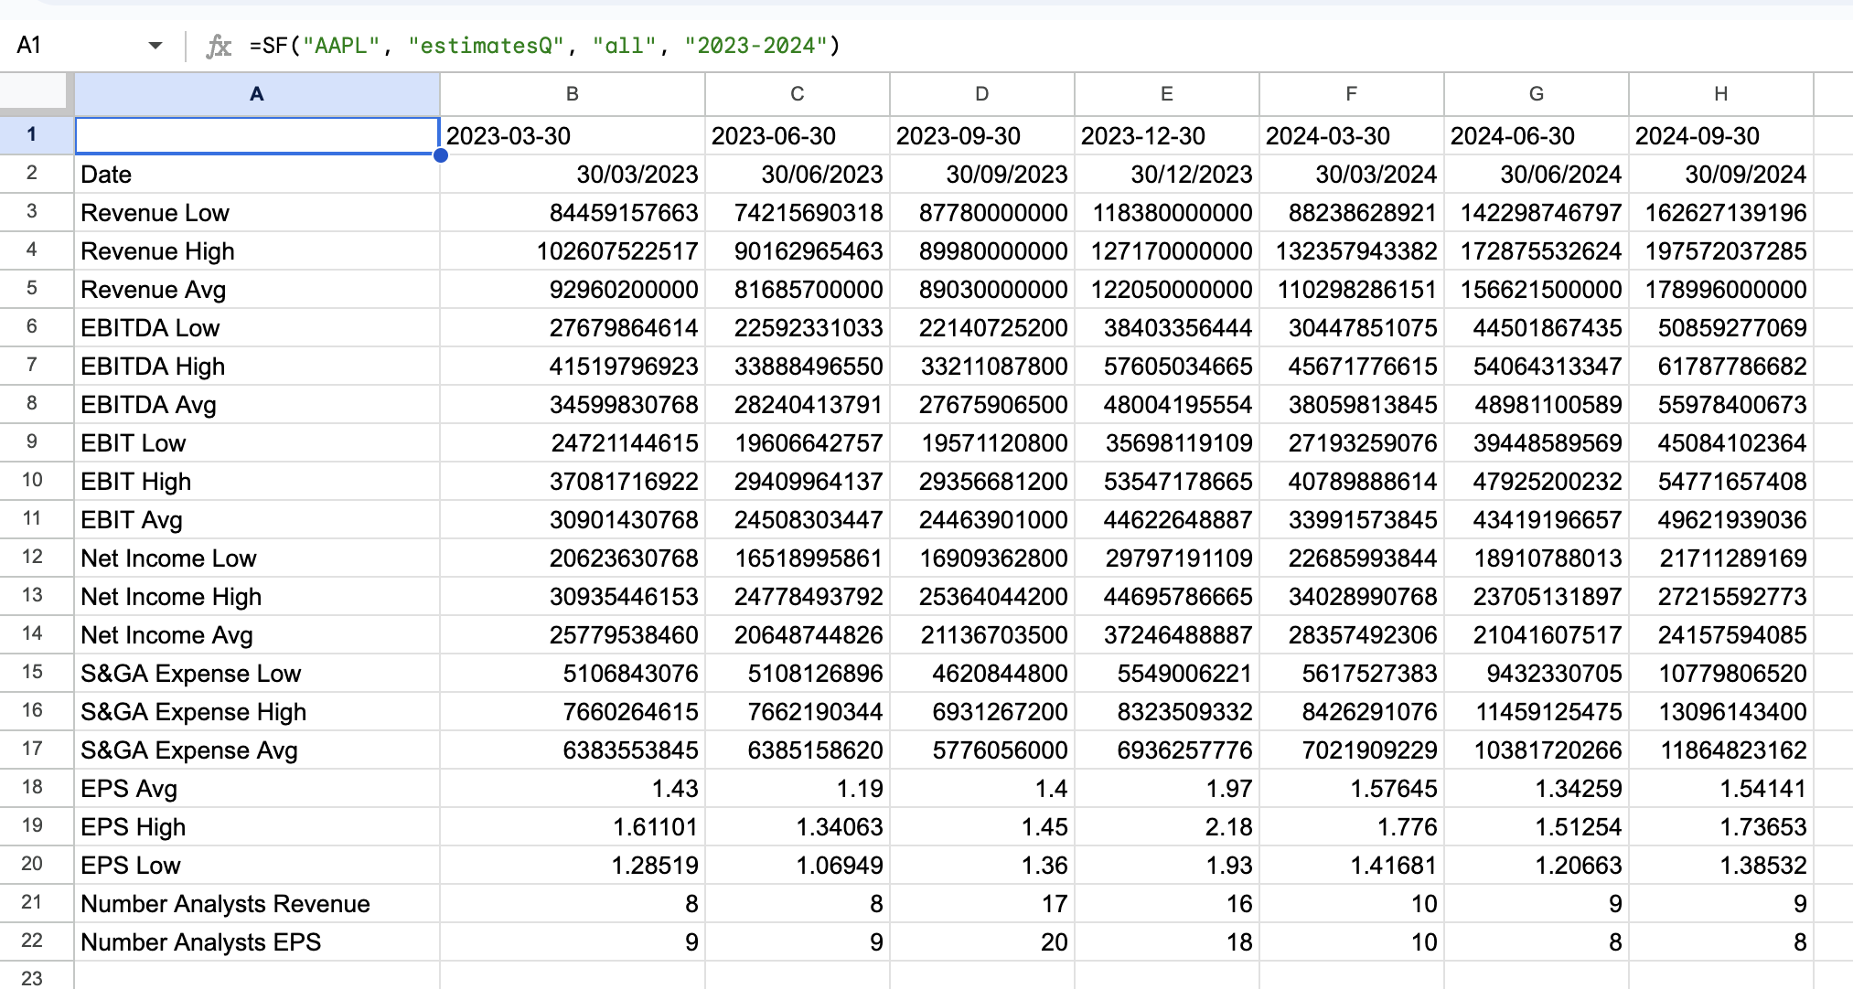Screen dimensions: 1853x989
Task: Select column D header
Action: [x=982, y=94]
